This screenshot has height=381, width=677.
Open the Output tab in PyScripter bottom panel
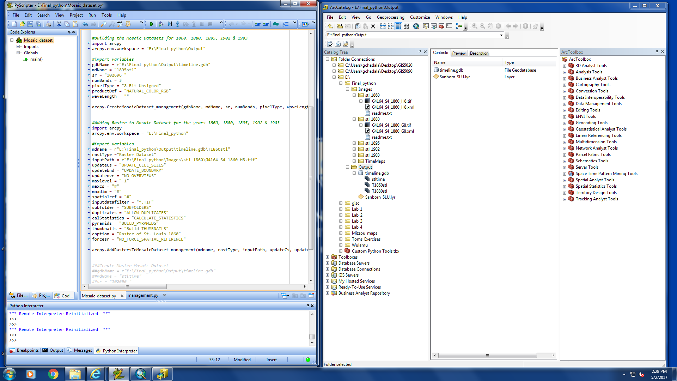[x=53, y=351]
